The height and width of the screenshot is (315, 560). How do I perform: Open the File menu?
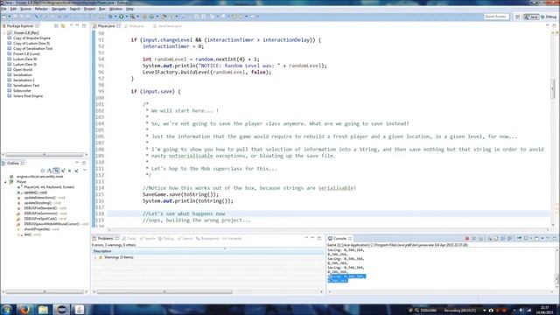3,9
